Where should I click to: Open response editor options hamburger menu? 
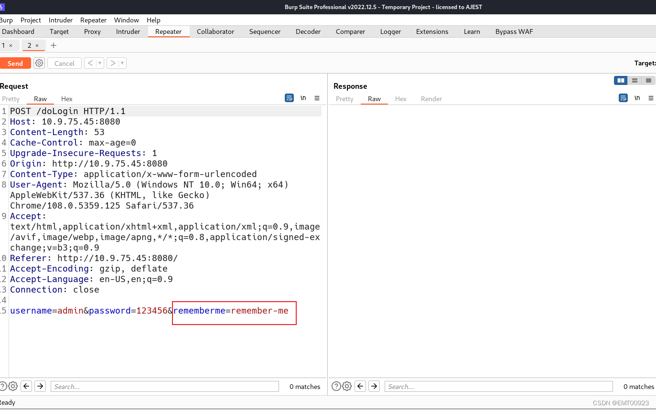click(651, 98)
